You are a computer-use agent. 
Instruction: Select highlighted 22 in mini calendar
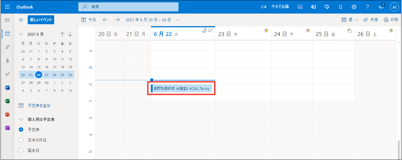pyautogui.click(x=39, y=75)
